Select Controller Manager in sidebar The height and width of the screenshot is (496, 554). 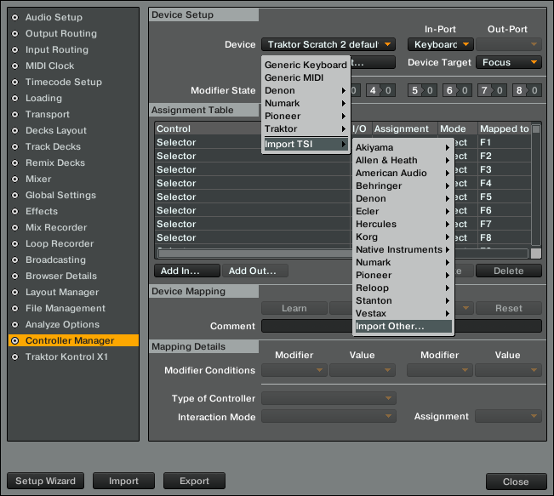tap(73, 340)
